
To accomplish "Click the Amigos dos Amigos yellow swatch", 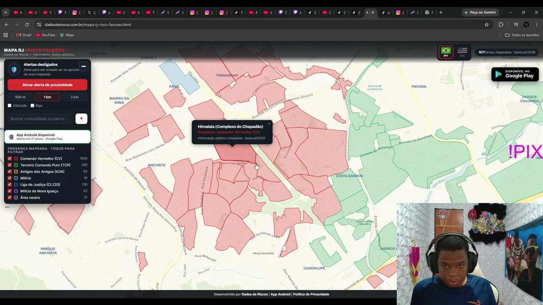I will point(16,172).
